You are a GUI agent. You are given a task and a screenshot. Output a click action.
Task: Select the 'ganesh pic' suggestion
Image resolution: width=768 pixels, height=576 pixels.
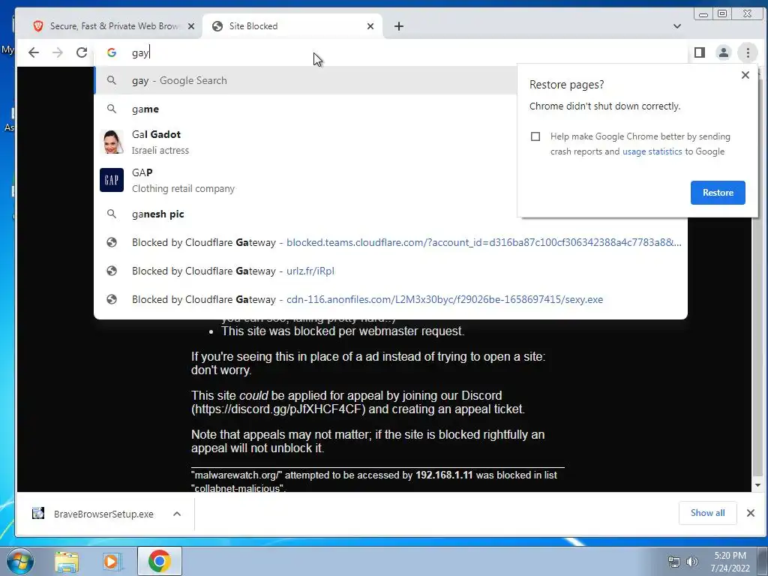coord(306,214)
